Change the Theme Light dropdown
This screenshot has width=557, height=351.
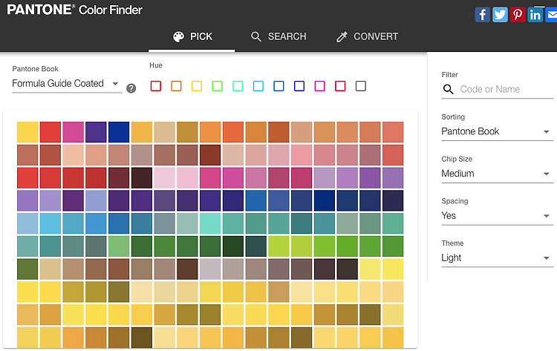click(x=497, y=258)
